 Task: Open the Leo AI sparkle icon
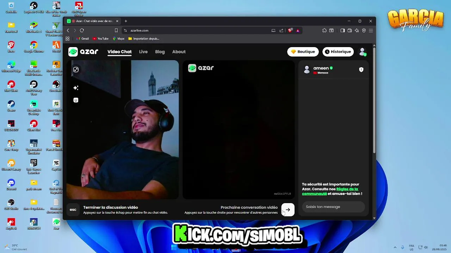(357, 31)
